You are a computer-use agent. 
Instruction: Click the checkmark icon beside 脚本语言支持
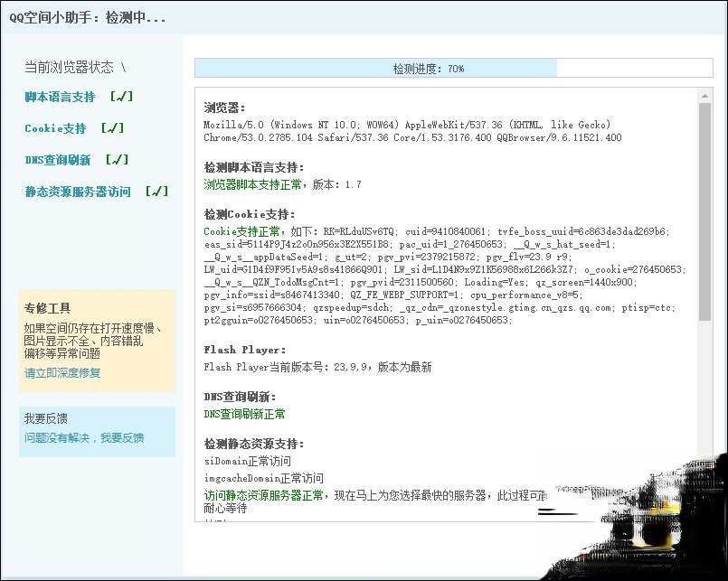[121, 96]
